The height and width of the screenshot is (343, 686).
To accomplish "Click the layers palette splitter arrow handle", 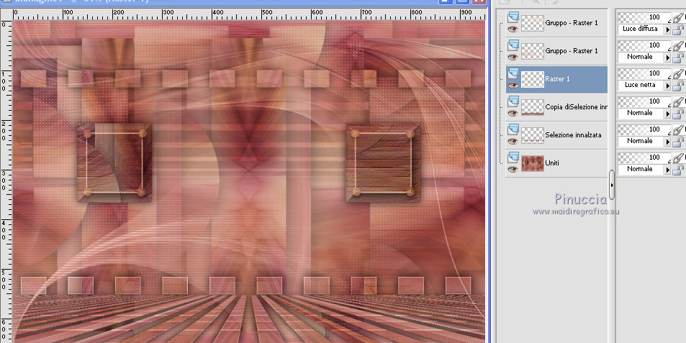I will coord(612,185).
